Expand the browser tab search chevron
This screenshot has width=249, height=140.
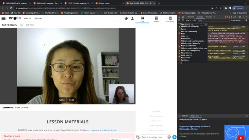pyautogui.click(x=245, y=3)
